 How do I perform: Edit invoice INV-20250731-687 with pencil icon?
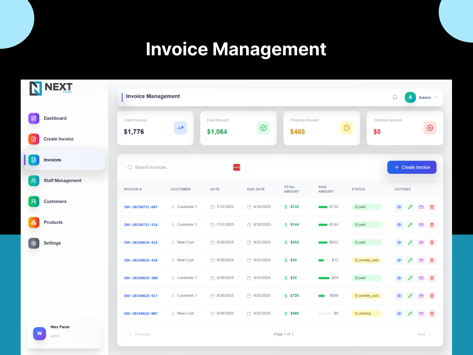pyautogui.click(x=410, y=207)
